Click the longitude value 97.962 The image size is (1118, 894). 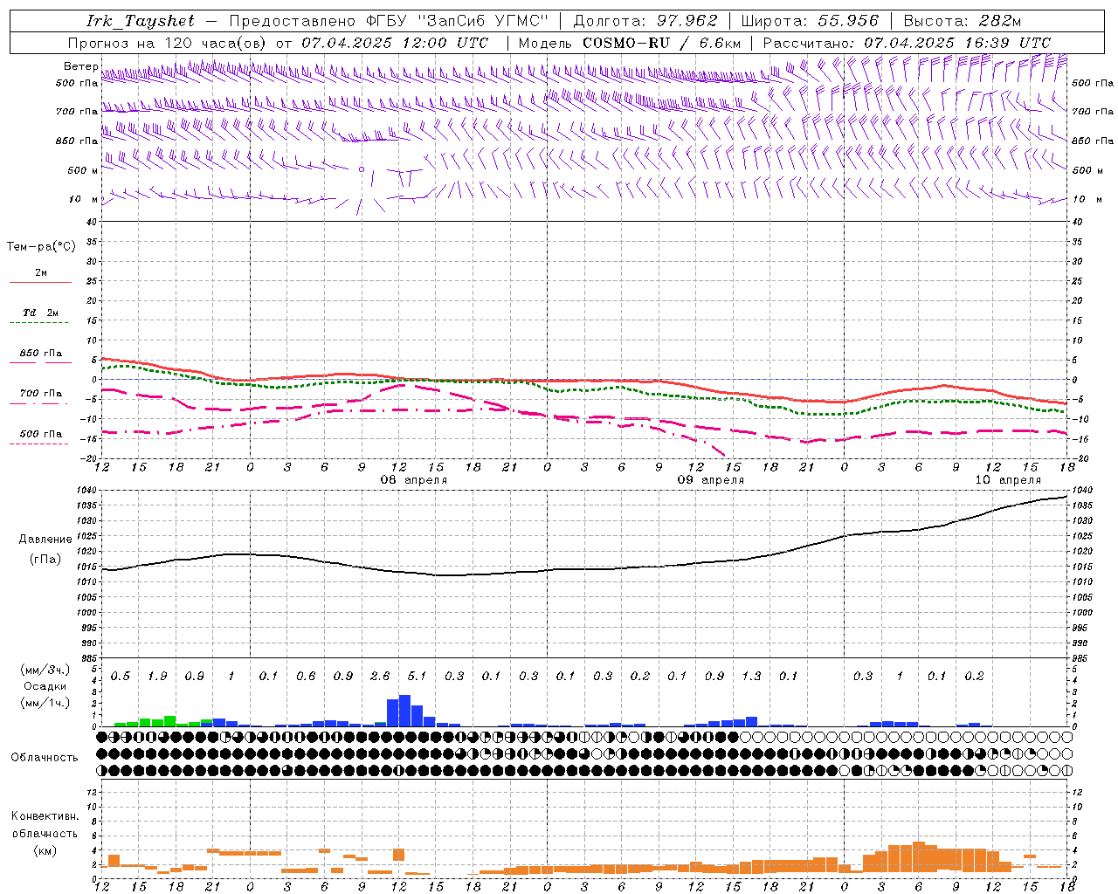pyautogui.click(x=688, y=21)
